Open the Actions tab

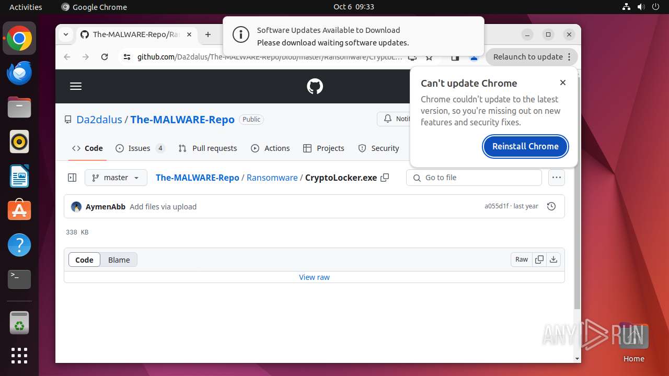270,148
